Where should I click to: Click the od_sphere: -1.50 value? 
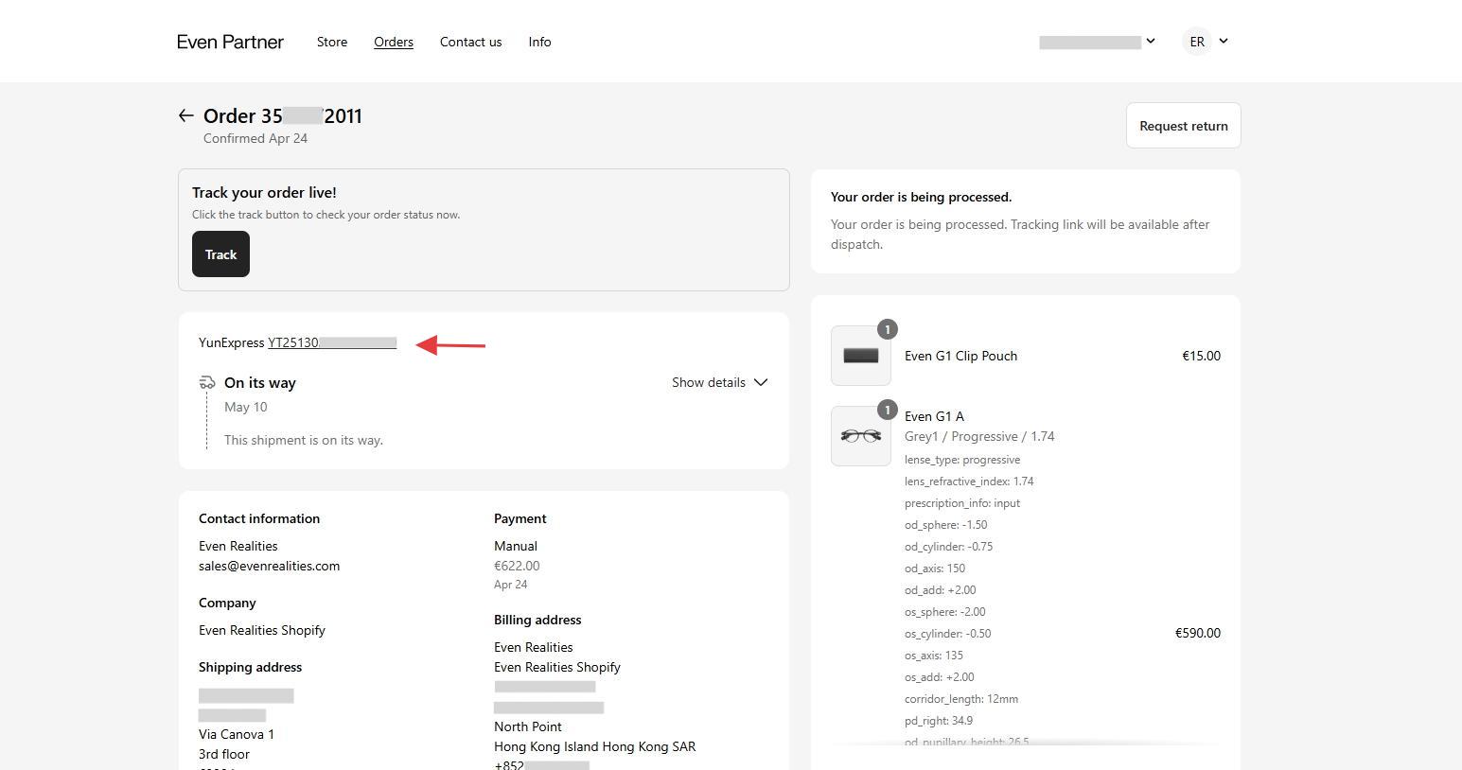tap(945, 525)
